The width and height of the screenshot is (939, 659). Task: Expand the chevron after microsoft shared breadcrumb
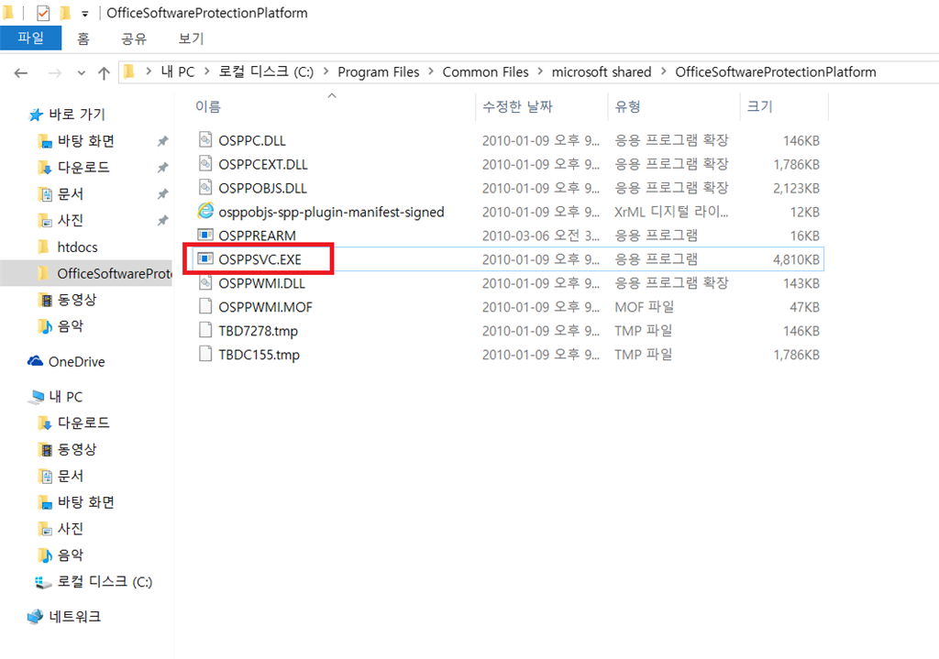coord(664,71)
